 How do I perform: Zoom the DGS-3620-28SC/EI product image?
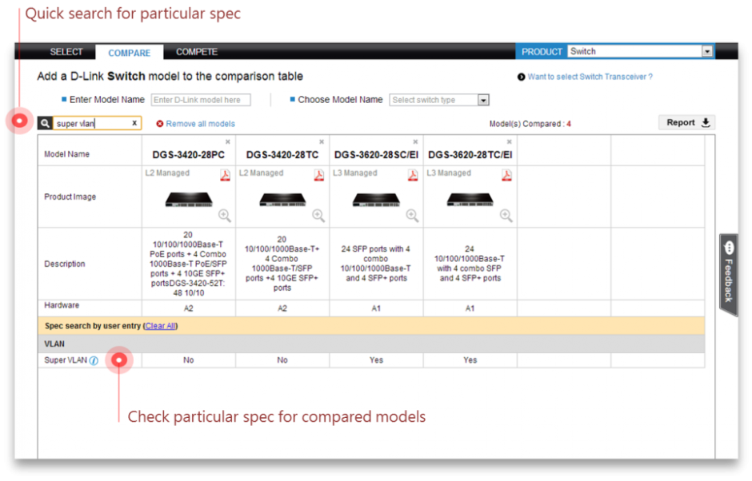(x=412, y=216)
